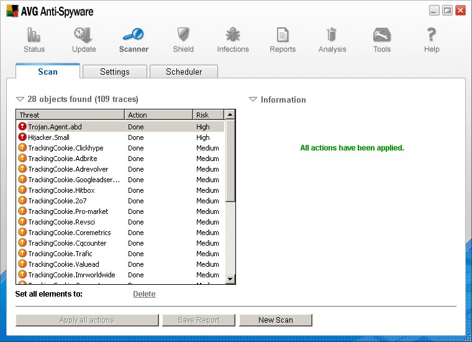This screenshot has height=342, width=472.
Task: Collapse the 28 objects found section
Action: coord(20,99)
